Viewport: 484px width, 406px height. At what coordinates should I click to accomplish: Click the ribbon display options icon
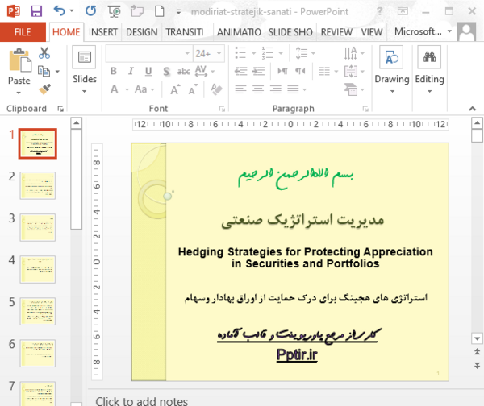coord(403,12)
